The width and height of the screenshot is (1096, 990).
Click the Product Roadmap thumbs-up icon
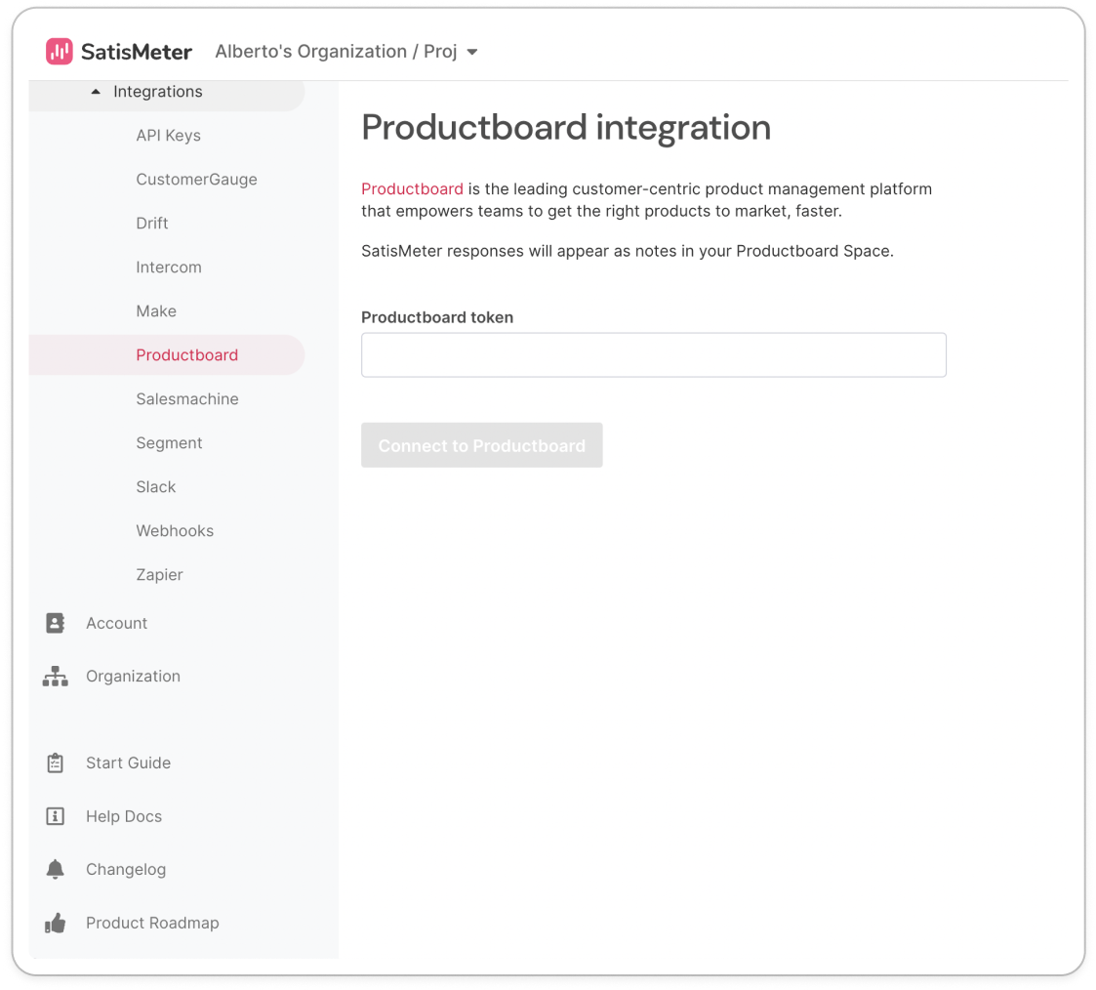(x=56, y=923)
